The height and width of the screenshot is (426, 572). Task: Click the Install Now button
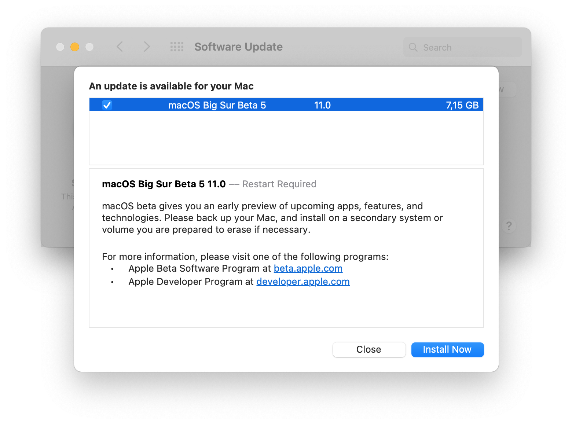[x=447, y=349]
